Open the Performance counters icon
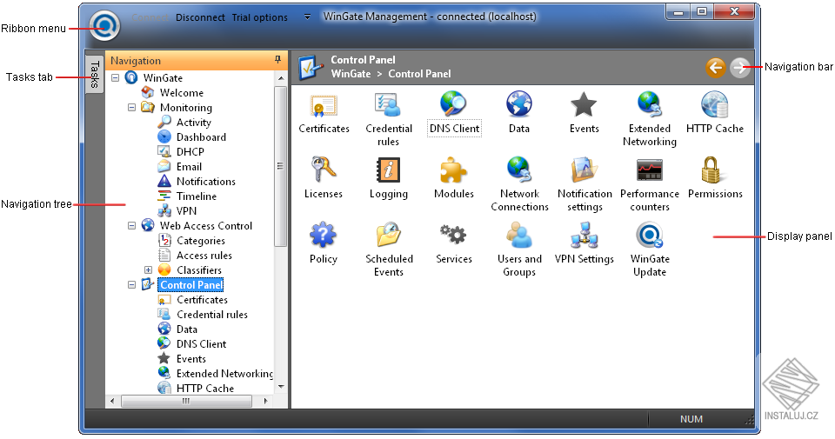The height and width of the screenshot is (439, 835). (649, 170)
